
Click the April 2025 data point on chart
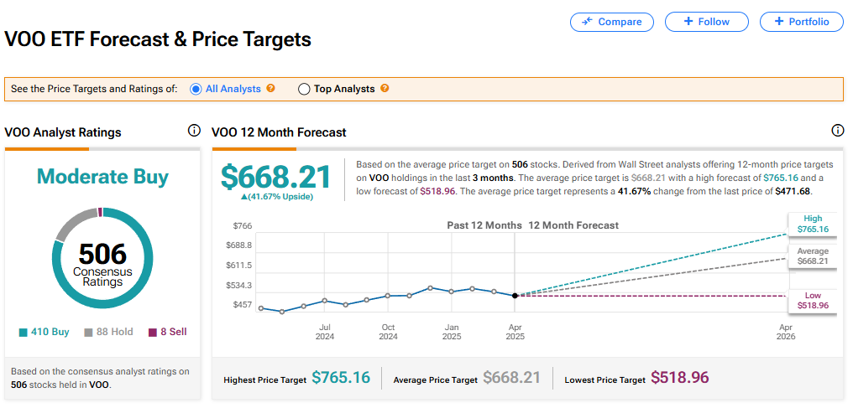click(515, 295)
